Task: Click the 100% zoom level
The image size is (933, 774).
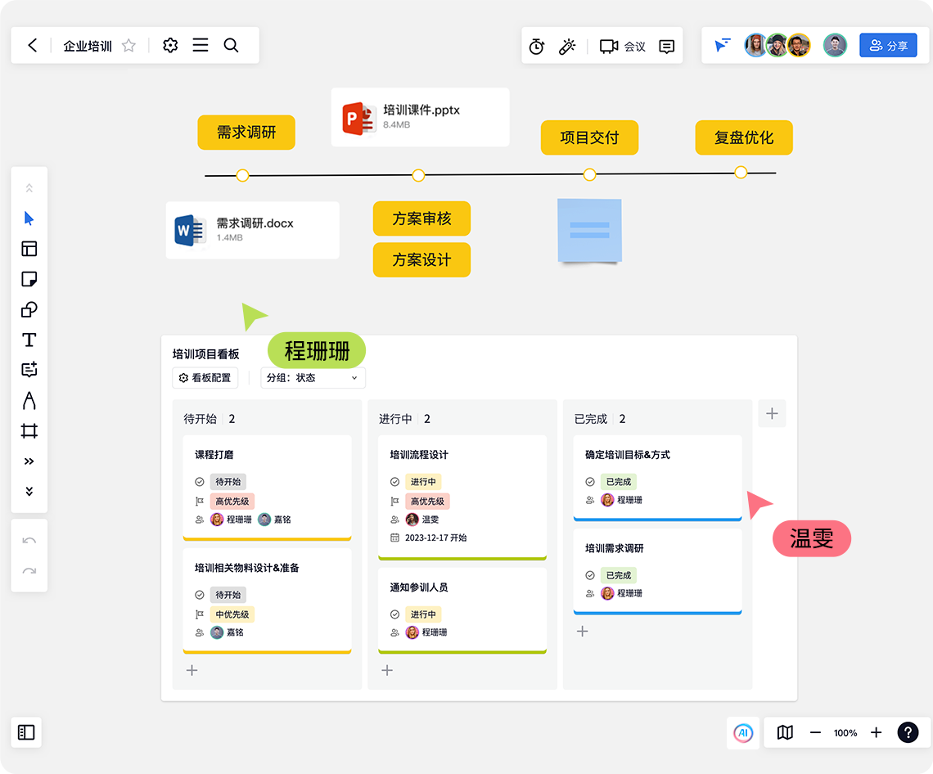Action: 845,733
